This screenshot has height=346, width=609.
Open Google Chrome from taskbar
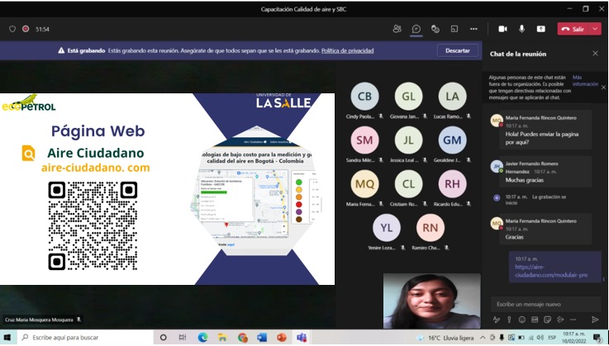tap(242, 338)
